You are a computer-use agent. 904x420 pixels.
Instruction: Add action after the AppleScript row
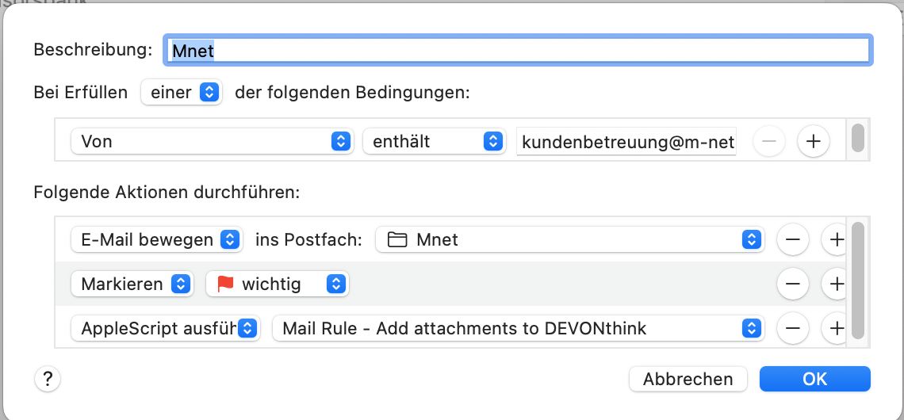pyautogui.click(x=835, y=328)
